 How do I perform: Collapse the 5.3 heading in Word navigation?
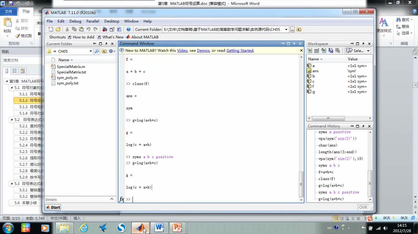12,184
